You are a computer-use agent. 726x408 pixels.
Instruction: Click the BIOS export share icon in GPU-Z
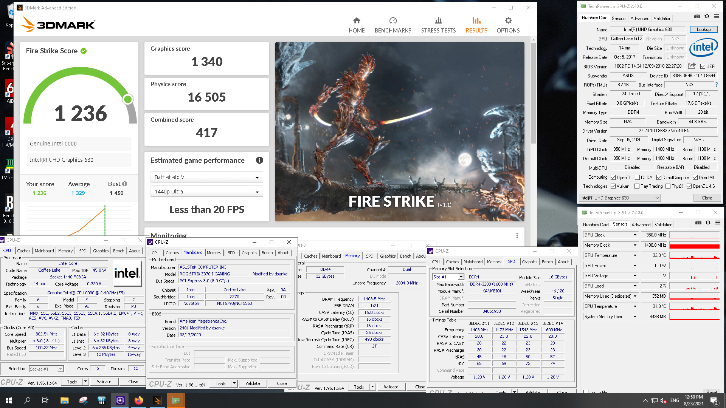[692, 66]
